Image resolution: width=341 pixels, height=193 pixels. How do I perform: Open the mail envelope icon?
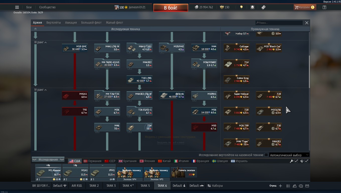coord(307,186)
